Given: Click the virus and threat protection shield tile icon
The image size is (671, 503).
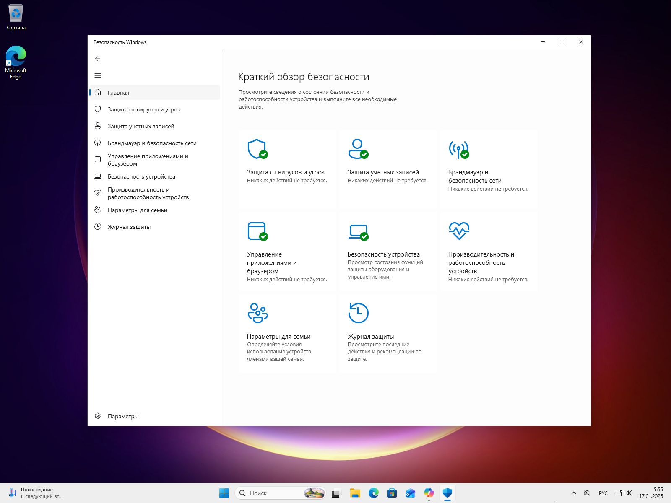Looking at the screenshot, I should (257, 149).
